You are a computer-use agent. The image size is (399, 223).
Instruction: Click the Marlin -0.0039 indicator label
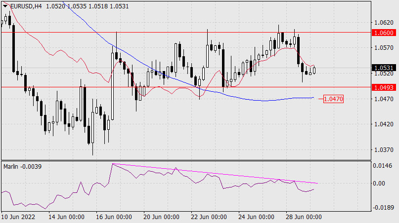coord(22,167)
